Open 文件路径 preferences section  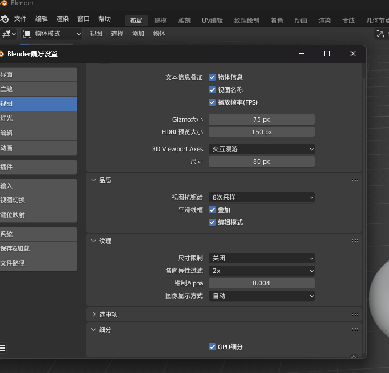tap(38, 263)
